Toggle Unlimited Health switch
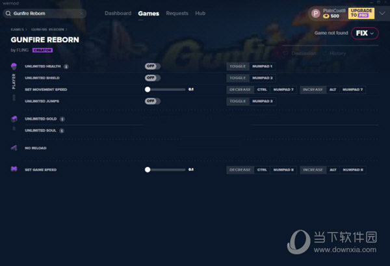Image resolution: width=390 pixels, height=266 pixels. click(153, 66)
